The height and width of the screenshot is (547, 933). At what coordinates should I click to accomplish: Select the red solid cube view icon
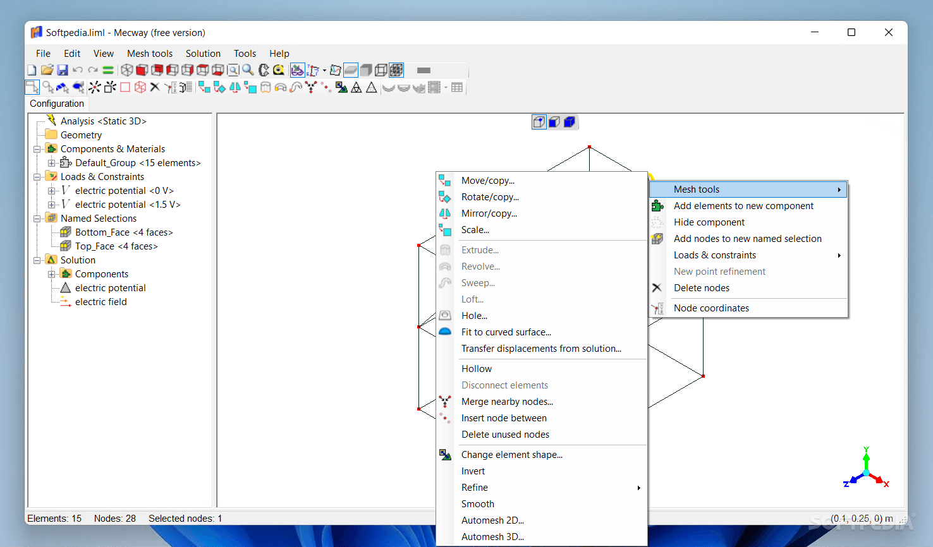click(x=142, y=69)
